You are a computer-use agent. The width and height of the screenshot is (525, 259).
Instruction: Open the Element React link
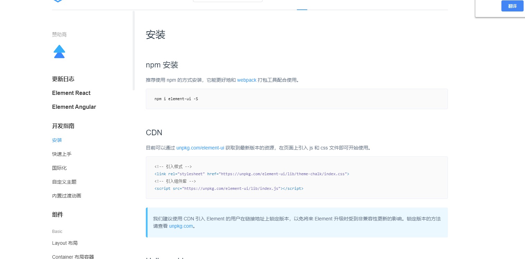(71, 93)
